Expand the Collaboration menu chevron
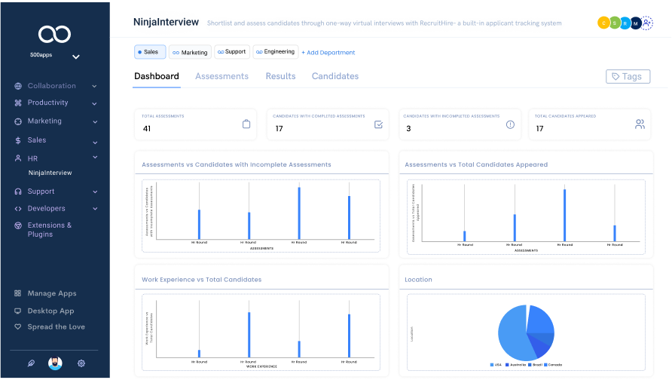The image size is (672, 380). (94, 86)
